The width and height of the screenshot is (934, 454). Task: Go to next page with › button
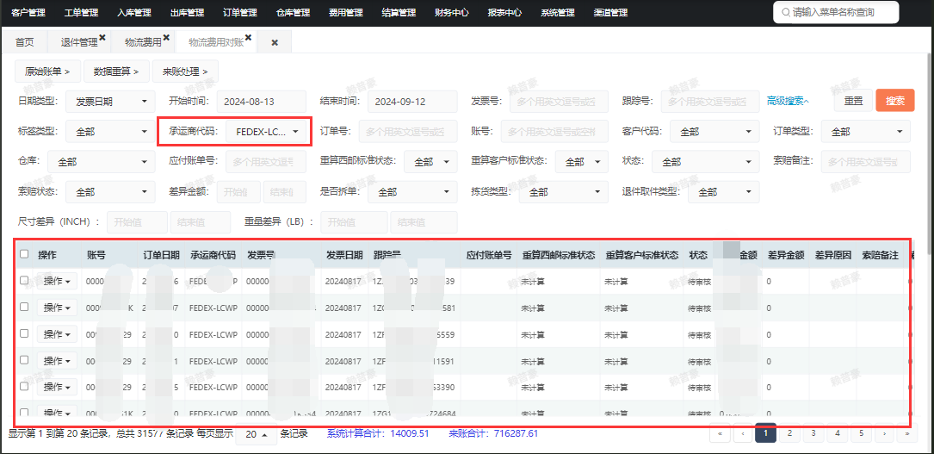tap(885, 433)
